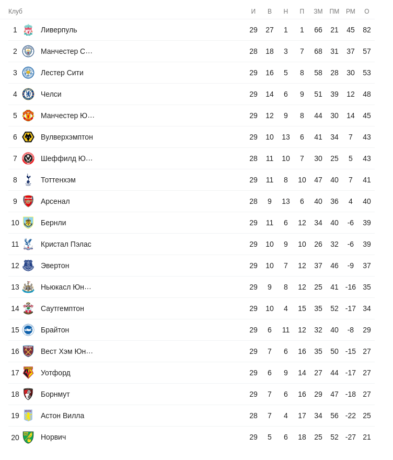Viewport: 393px width, 460px height.
Task: Open the Кристал Пэлас team link
Action: 66,244
